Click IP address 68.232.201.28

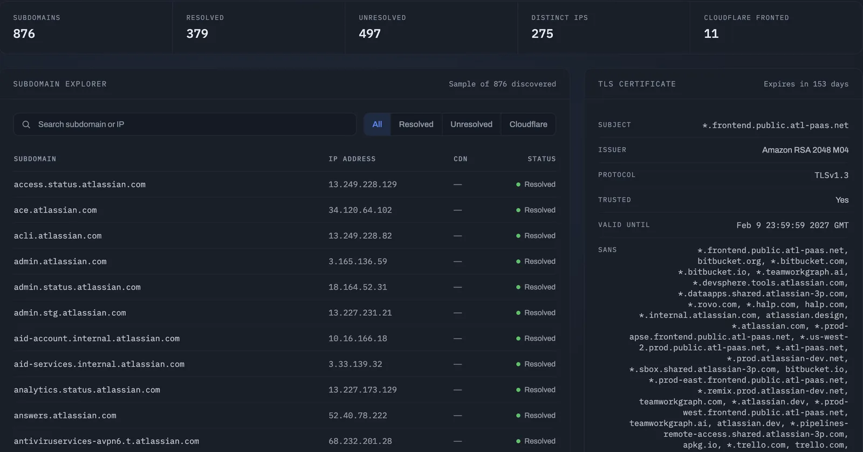click(x=360, y=441)
